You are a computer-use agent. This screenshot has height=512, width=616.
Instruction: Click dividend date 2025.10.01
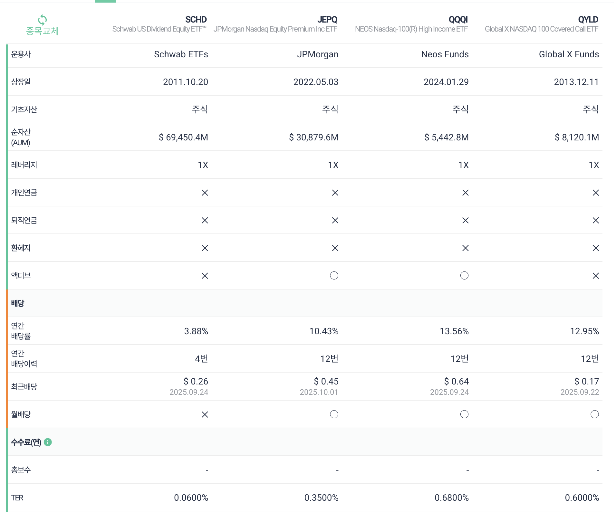[319, 392]
